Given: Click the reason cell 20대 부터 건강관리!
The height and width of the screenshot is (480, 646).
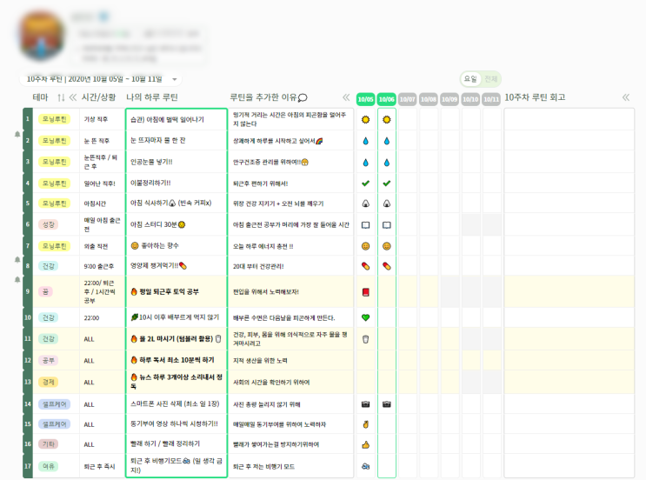Looking at the screenshot, I should point(290,266).
